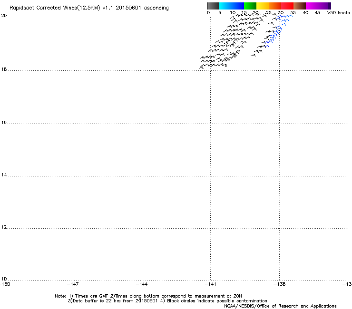The image size is (352, 309).
Task: Click the '40' legend scale value
Action: pyautogui.click(x=305, y=13)
